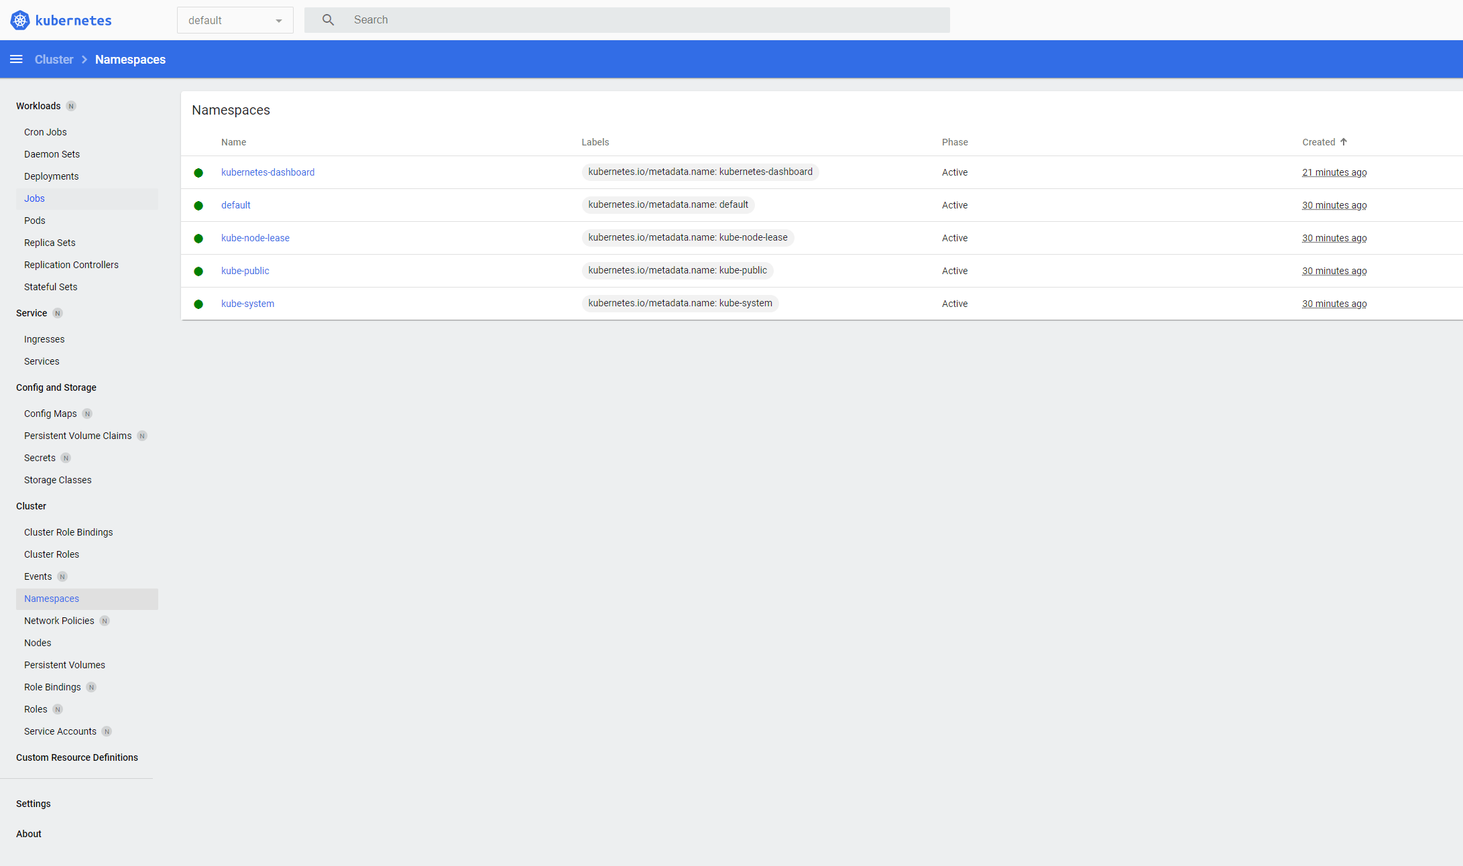Click the Name column header
The height and width of the screenshot is (866, 1463).
tap(234, 142)
